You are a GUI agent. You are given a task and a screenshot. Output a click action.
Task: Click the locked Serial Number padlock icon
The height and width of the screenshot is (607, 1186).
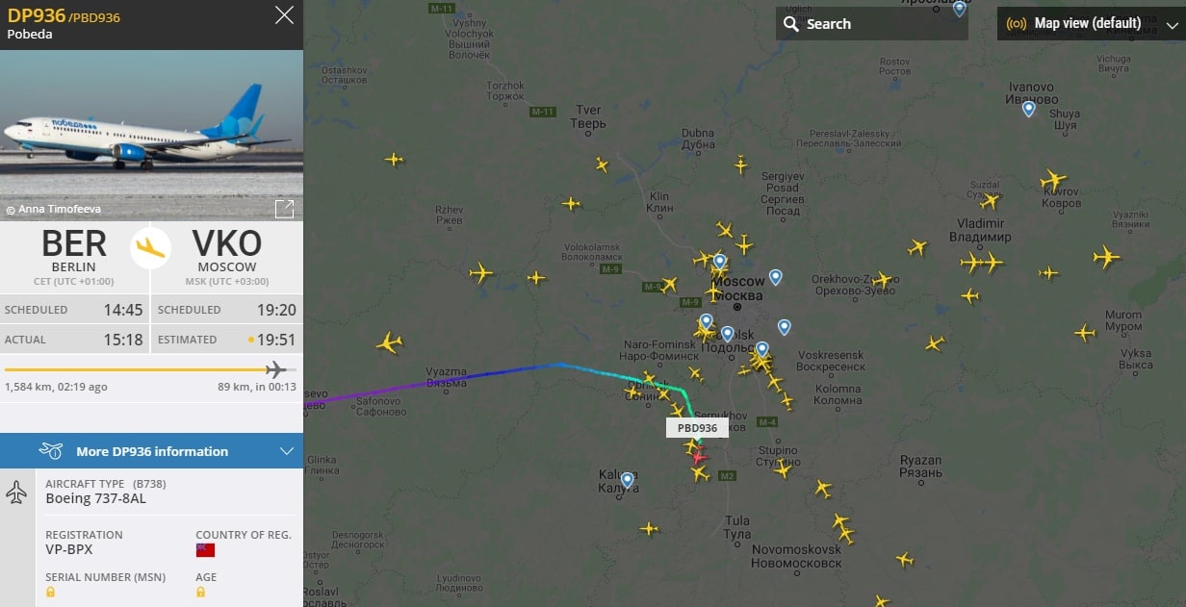coord(50,592)
